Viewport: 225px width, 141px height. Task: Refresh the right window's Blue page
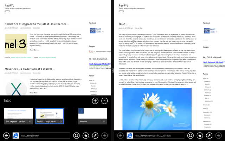[191, 135]
